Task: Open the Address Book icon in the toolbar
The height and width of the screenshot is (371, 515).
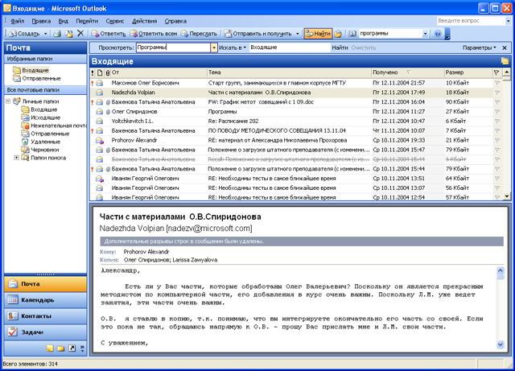Action: click(x=352, y=34)
